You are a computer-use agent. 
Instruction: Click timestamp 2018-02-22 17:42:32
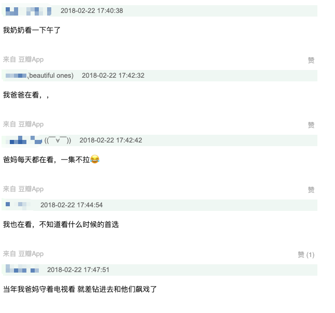click(x=113, y=76)
